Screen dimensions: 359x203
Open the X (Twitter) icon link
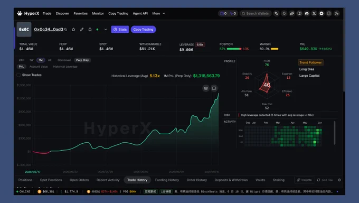(314, 14)
